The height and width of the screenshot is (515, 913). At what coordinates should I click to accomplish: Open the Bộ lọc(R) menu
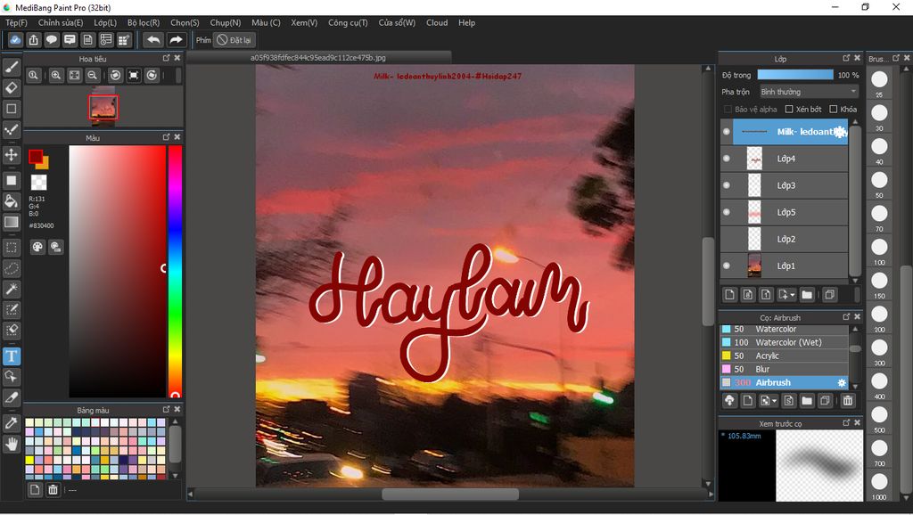[x=144, y=22]
